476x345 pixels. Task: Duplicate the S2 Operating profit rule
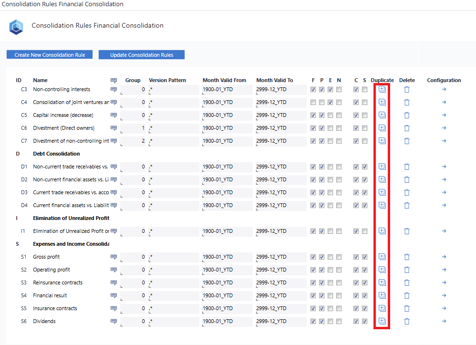(382, 270)
